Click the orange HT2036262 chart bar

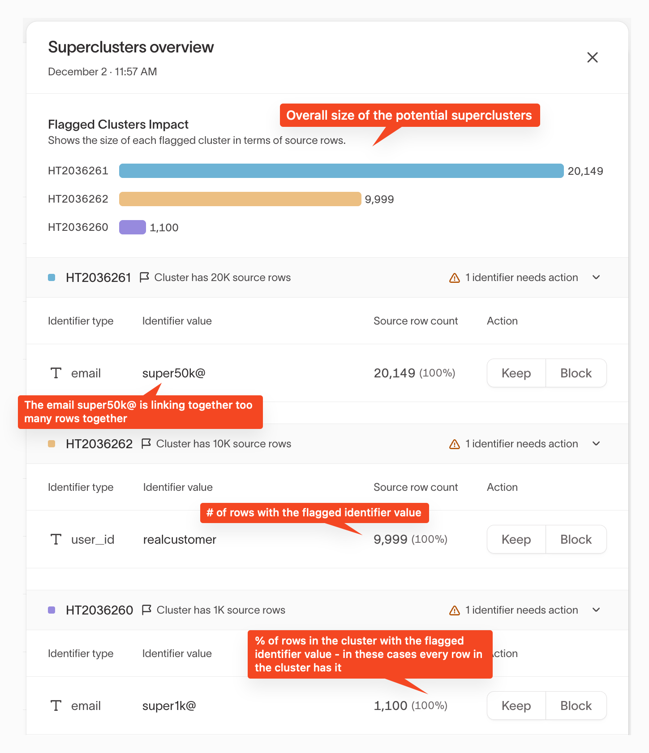click(x=240, y=199)
